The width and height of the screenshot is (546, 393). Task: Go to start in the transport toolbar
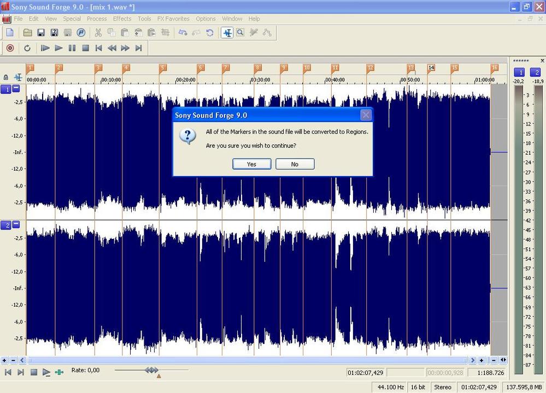coord(98,48)
